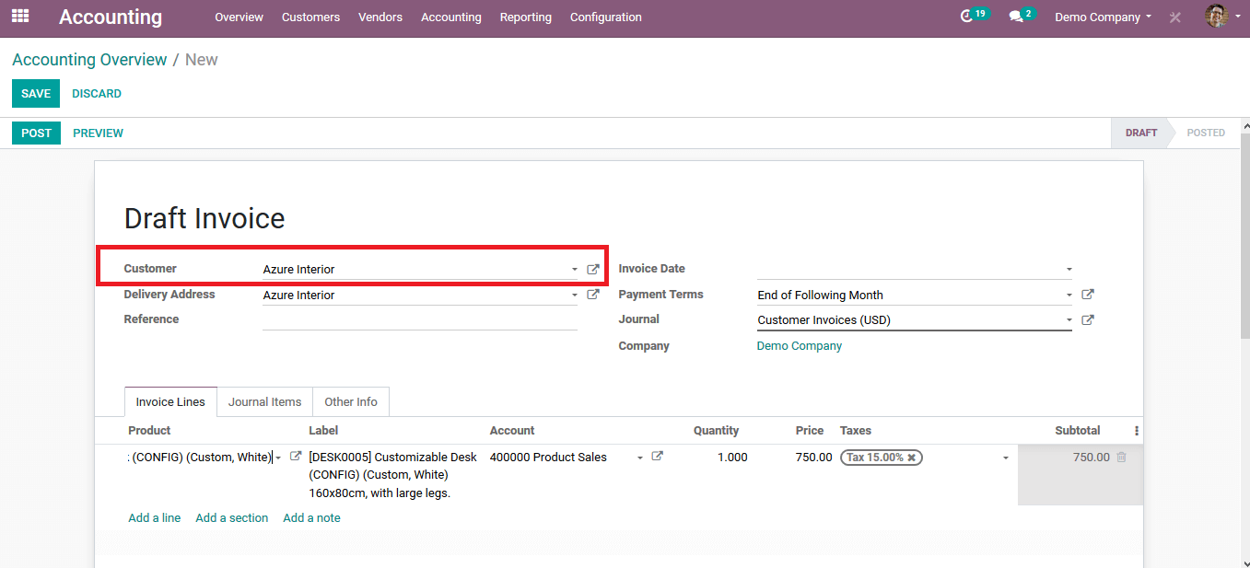Click the Subtotal column header

coord(1078,431)
